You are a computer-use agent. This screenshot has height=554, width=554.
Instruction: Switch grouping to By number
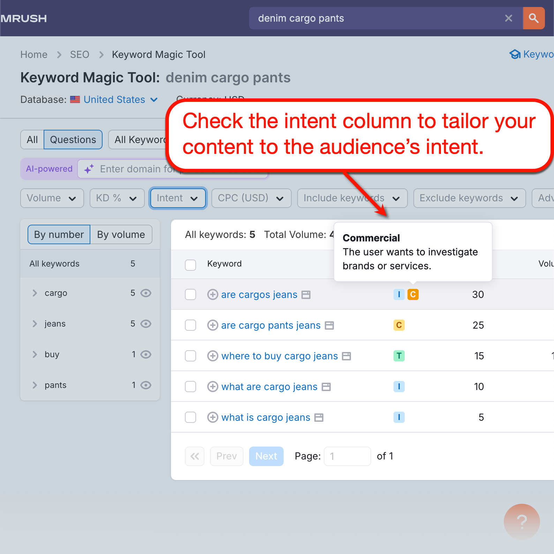[x=59, y=234]
